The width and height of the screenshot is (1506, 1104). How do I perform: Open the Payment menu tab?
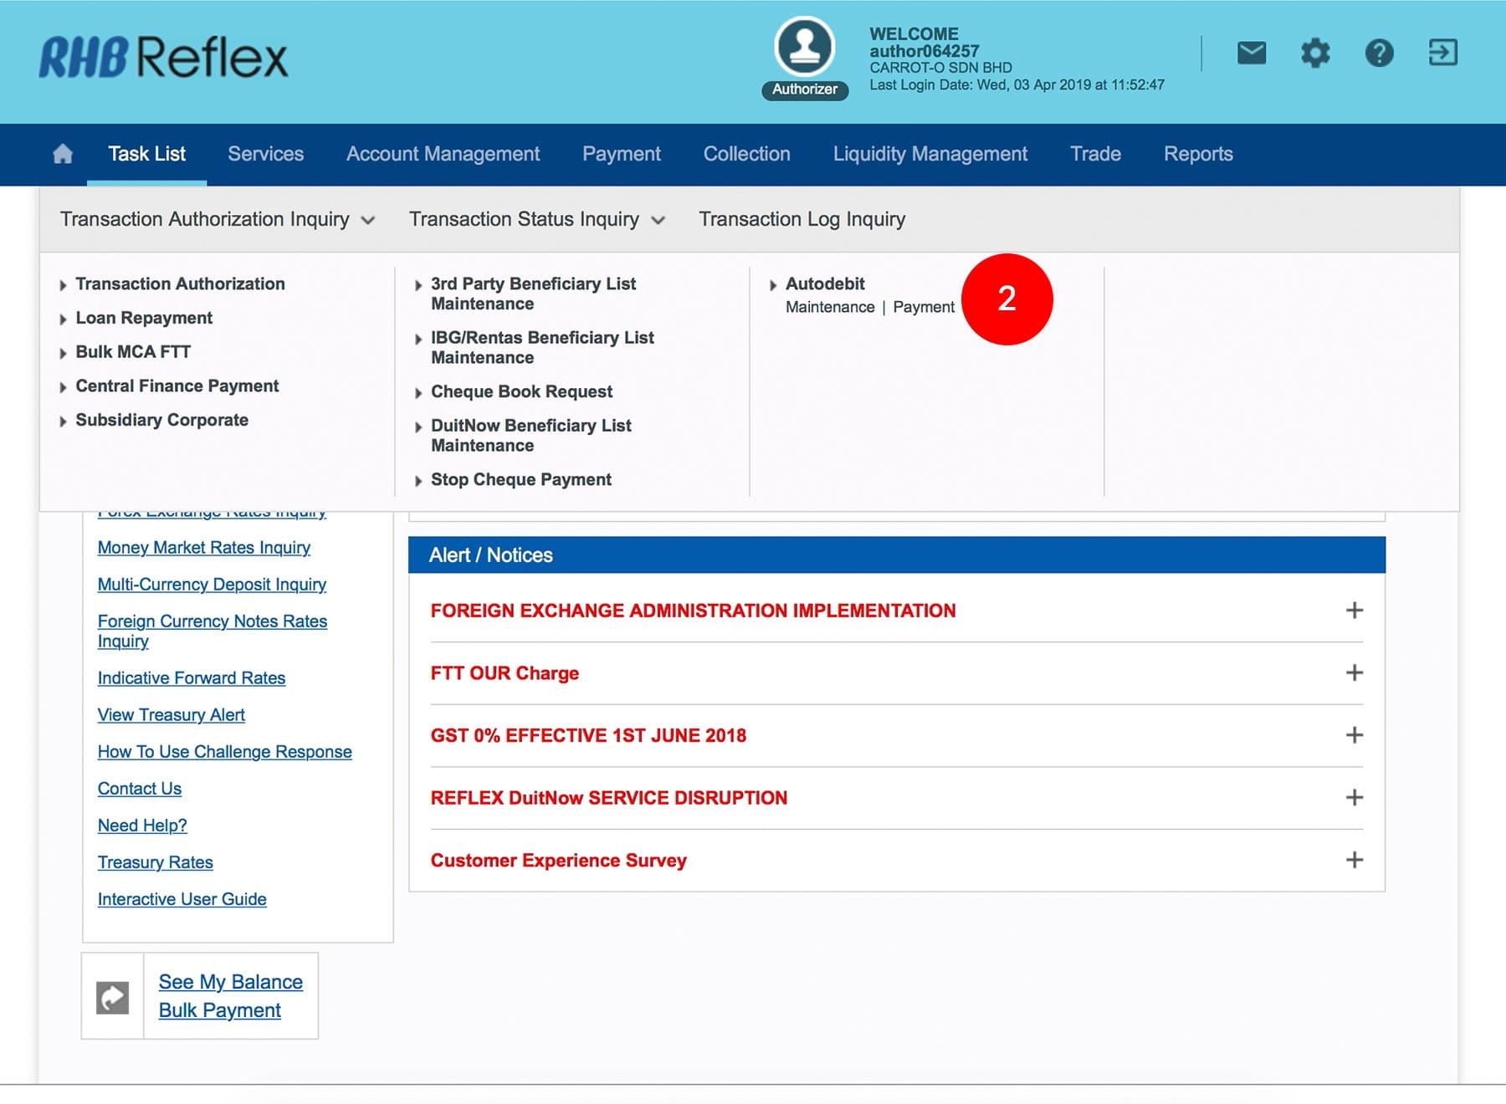[621, 154]
